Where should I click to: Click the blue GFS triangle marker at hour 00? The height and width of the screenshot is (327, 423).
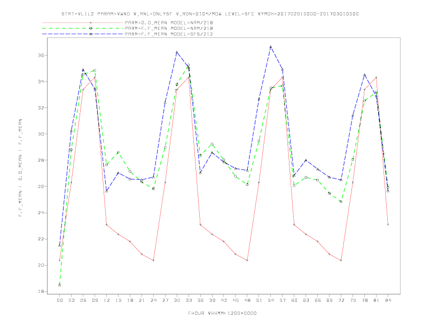coord(60,246)
